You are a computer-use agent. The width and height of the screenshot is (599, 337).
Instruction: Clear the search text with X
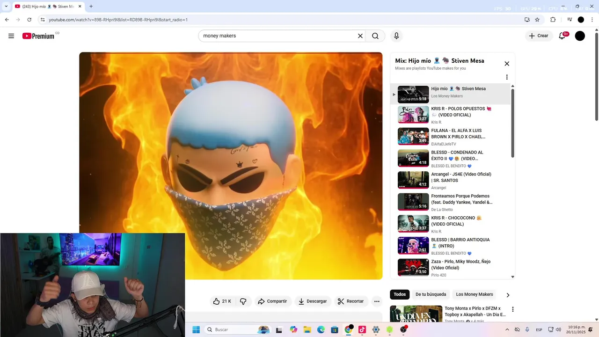[360, 36]
